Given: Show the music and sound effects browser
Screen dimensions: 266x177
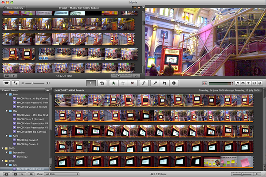Looking at the screenshot, I should pos(238,83).
